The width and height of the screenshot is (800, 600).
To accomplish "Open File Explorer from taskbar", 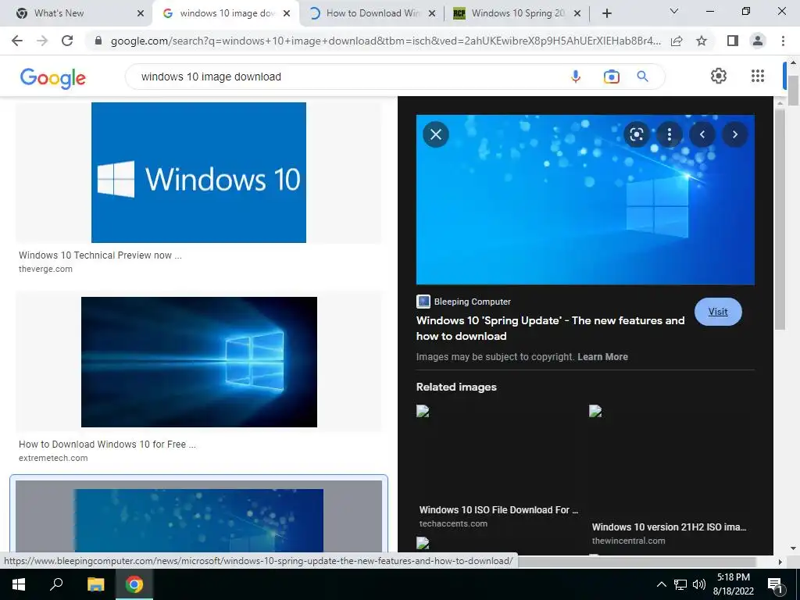I will 95,584.
